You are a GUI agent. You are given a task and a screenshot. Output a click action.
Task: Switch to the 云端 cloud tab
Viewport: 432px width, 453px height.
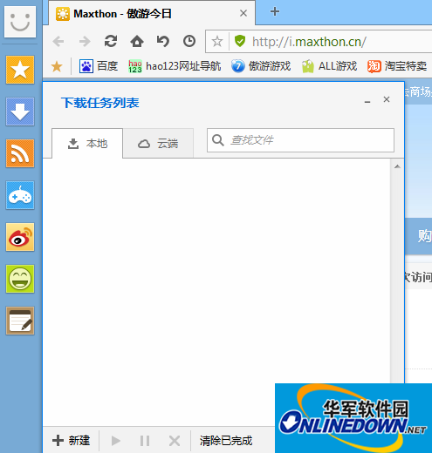pyautogui.click(x=158, y=144)
